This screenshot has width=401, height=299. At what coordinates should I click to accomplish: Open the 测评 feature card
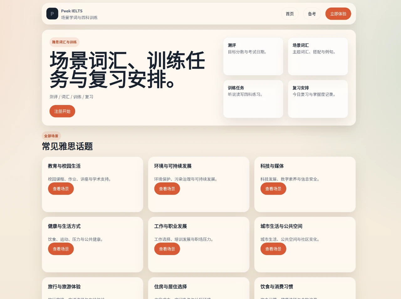(253, 56)
